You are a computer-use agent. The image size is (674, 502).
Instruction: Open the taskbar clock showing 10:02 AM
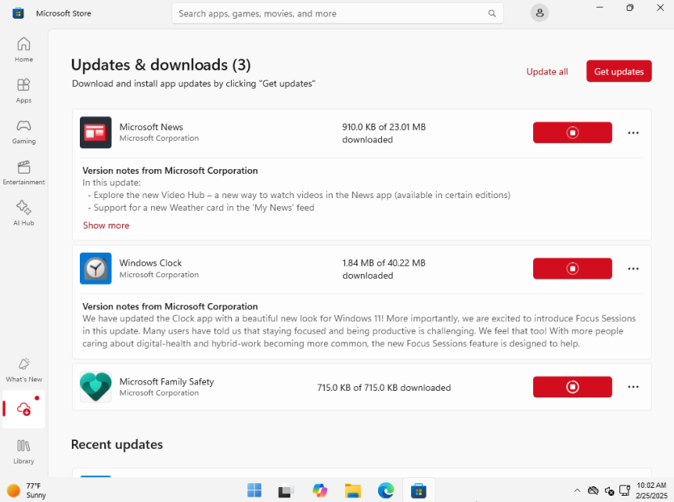point(651,490)
